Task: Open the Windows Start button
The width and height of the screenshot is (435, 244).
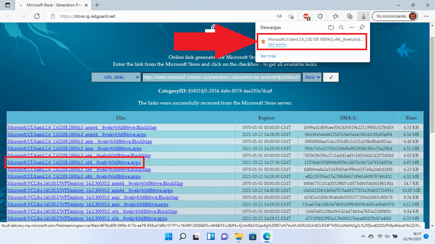Action: click(169, 236)
